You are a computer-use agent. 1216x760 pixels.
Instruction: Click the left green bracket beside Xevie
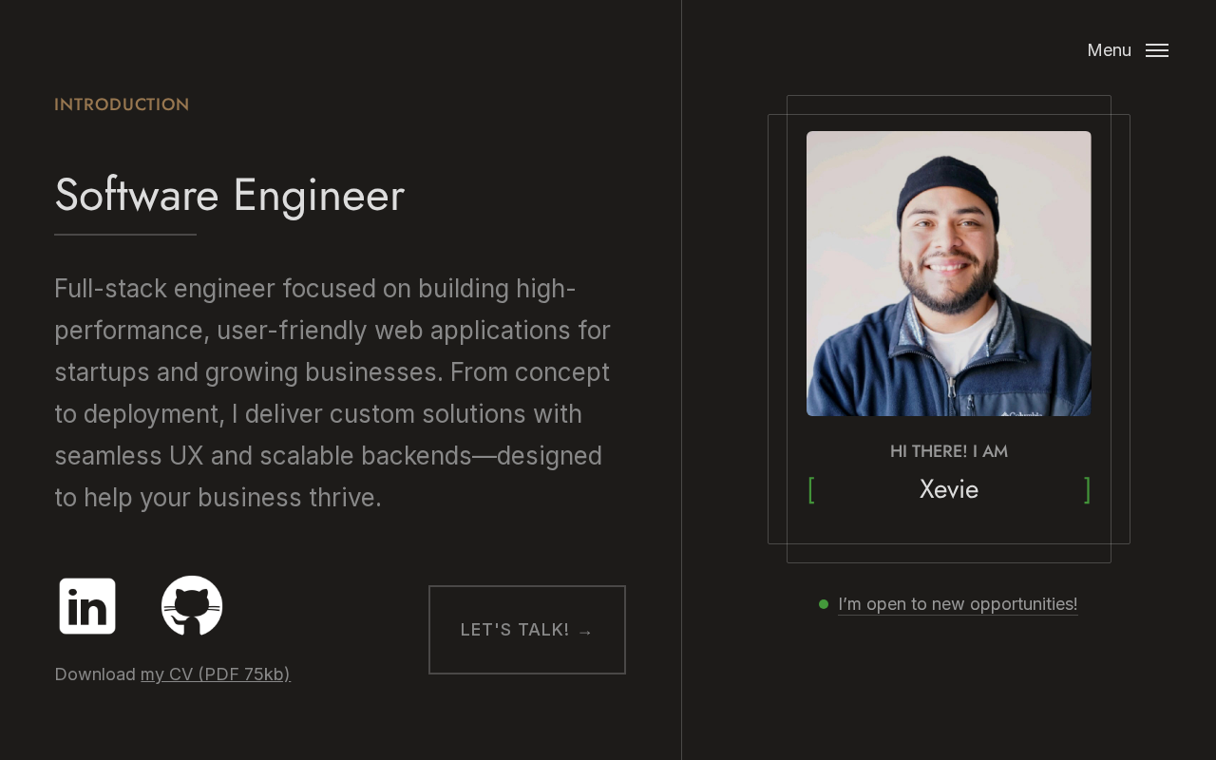[x=811, y=490]
